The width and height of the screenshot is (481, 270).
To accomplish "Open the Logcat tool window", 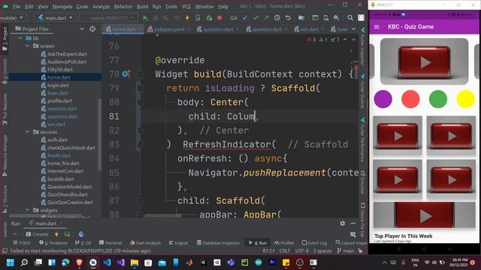I will coord(179,243).
